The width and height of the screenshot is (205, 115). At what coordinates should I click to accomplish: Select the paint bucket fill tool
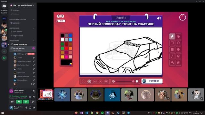pyautogui.click(x=178, y=56)
